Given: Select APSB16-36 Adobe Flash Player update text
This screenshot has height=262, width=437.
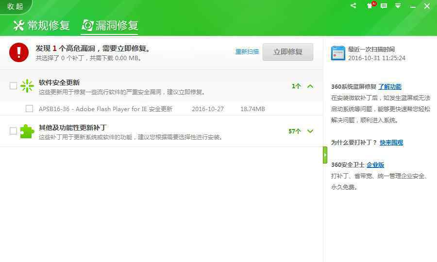Looking at the screenshot, I should (105, 109).
